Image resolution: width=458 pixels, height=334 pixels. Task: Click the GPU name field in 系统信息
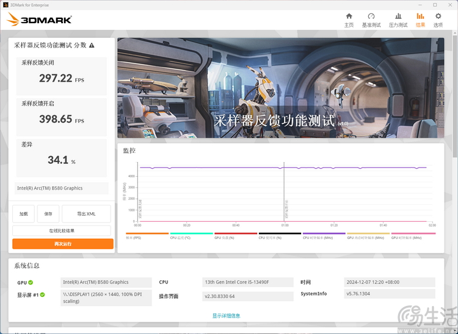pyautogui.click(x=106, y=282)
